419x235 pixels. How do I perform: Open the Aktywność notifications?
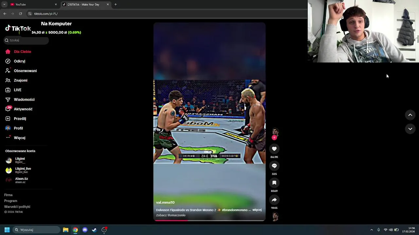19,109
